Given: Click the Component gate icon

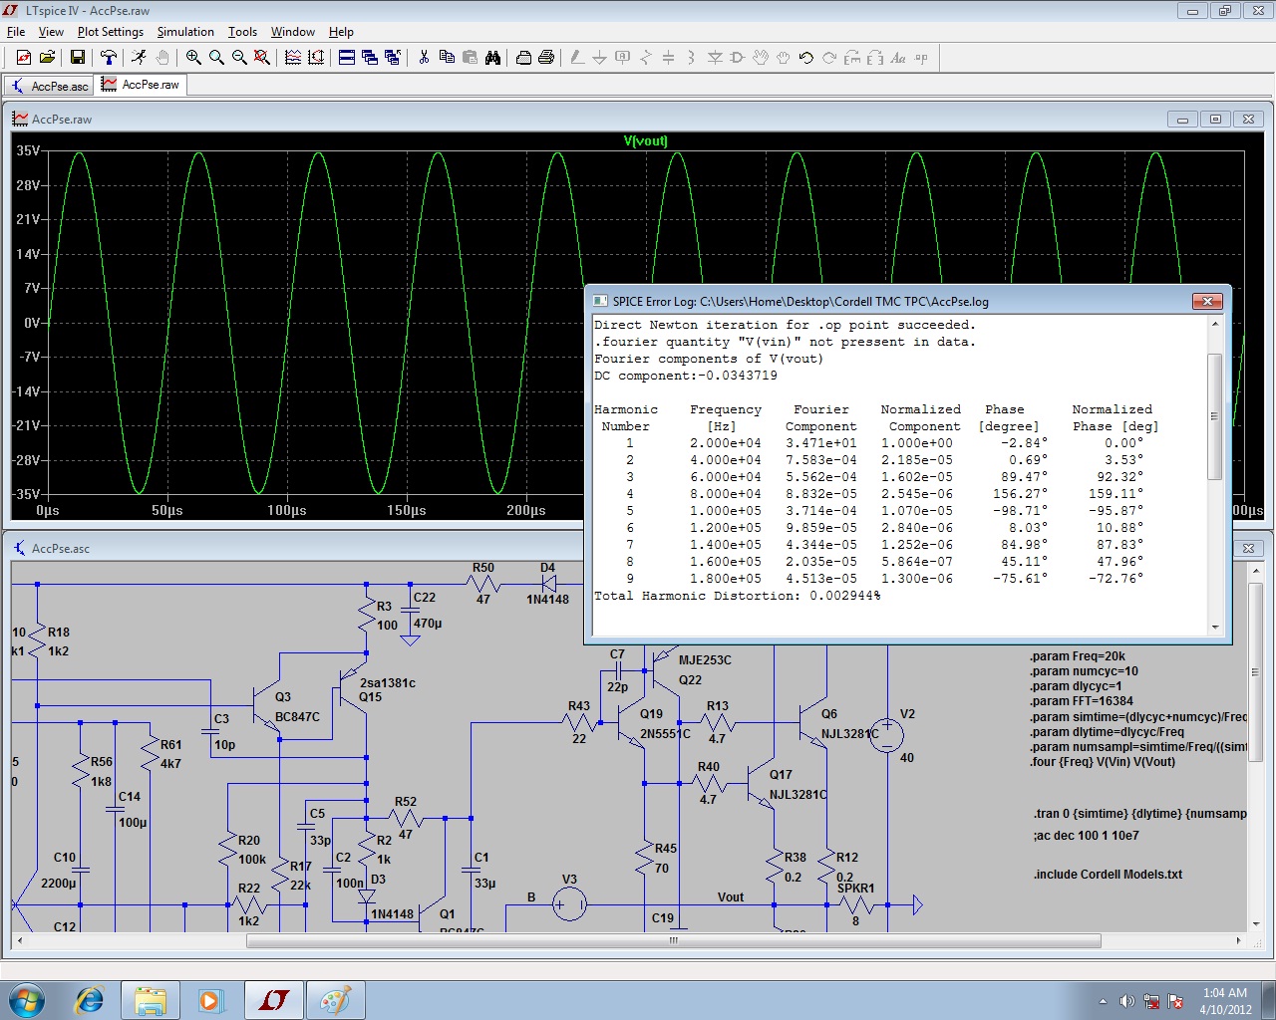Looking at the screenshot, I should pos(738,58).
